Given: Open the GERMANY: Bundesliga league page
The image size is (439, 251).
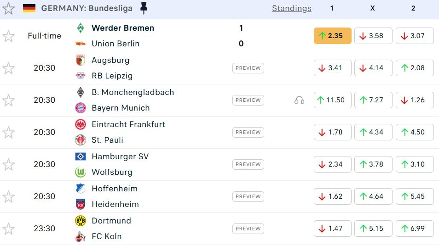Looking at the screenshot, I should point(87,8).
